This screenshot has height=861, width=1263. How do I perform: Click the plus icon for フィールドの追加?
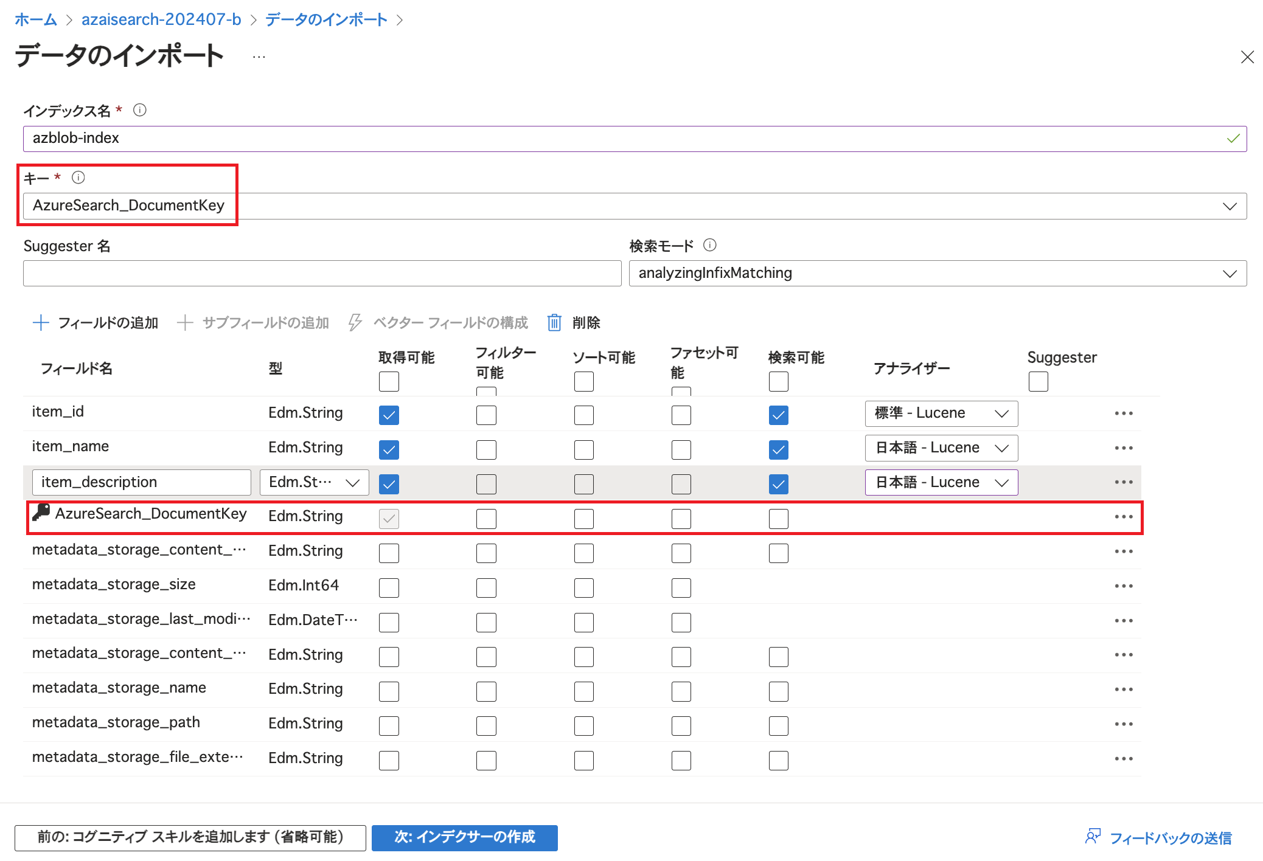41,322
